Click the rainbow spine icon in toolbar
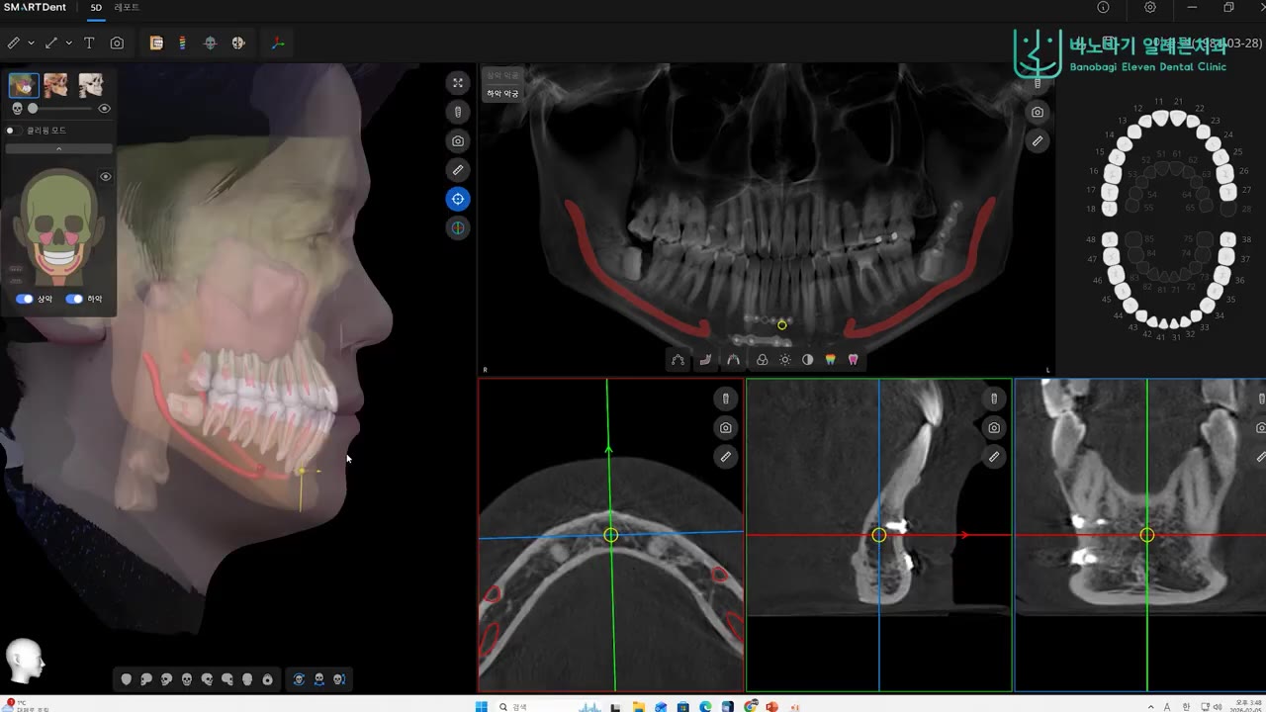Screen dimensions: 1266x712 tap(182, 44)
